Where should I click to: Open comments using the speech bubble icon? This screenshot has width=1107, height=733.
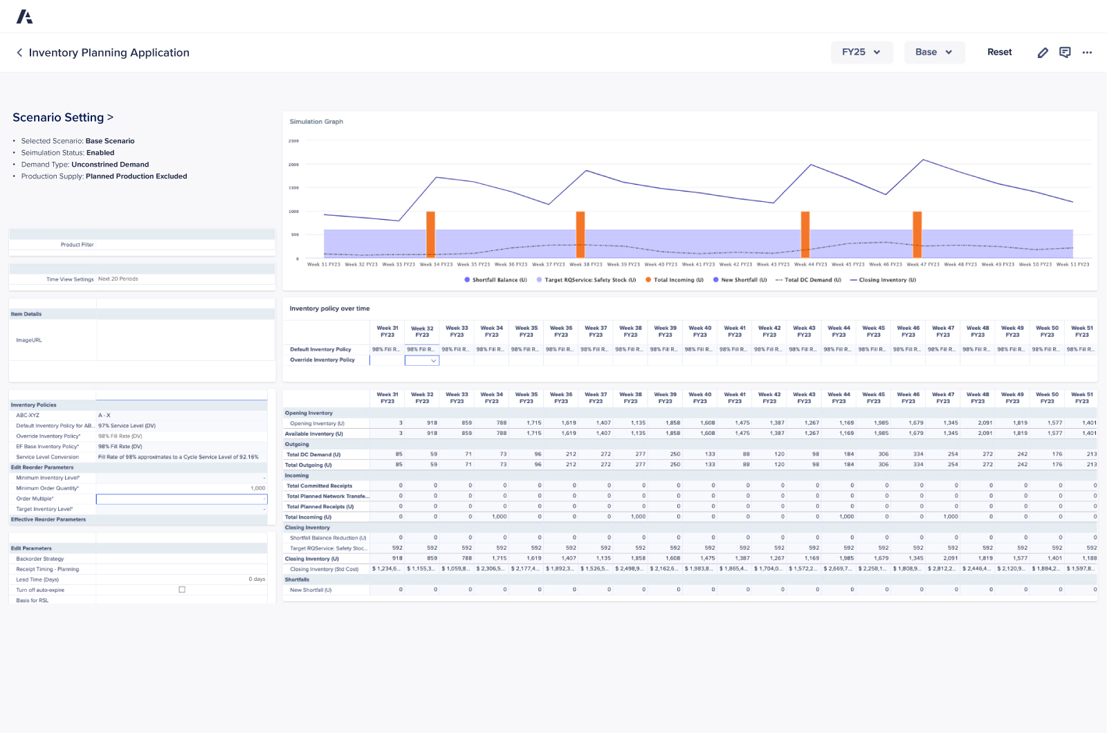1065,52
